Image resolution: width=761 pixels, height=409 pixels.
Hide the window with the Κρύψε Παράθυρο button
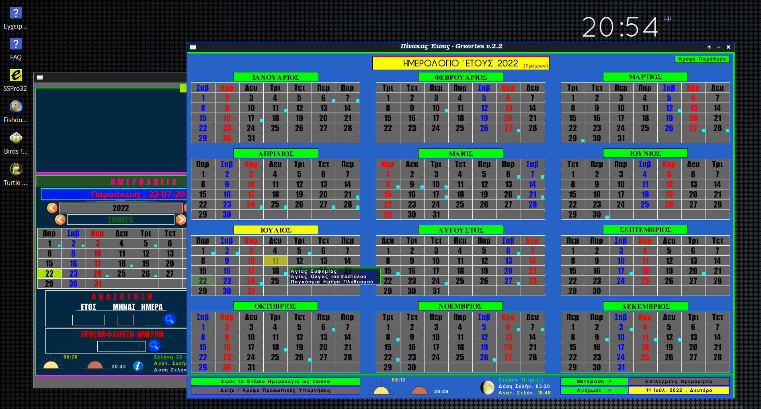pyautogui.click(x=702, y=59)
